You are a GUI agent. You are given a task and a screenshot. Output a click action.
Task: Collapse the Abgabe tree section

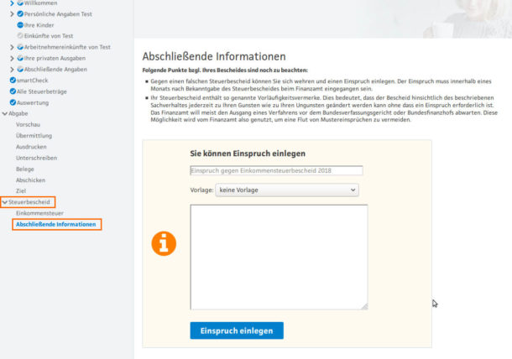click(x=5, y=113)
